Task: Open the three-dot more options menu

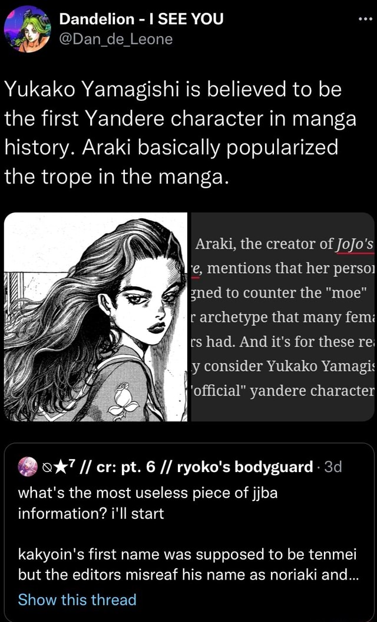Action: (366, 20)
